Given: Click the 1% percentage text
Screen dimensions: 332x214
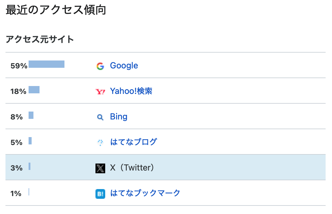Looking at the screenshot, I should tap(16, 194).
